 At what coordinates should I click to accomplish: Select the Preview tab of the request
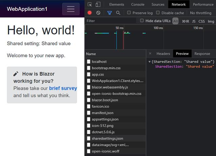182,54
